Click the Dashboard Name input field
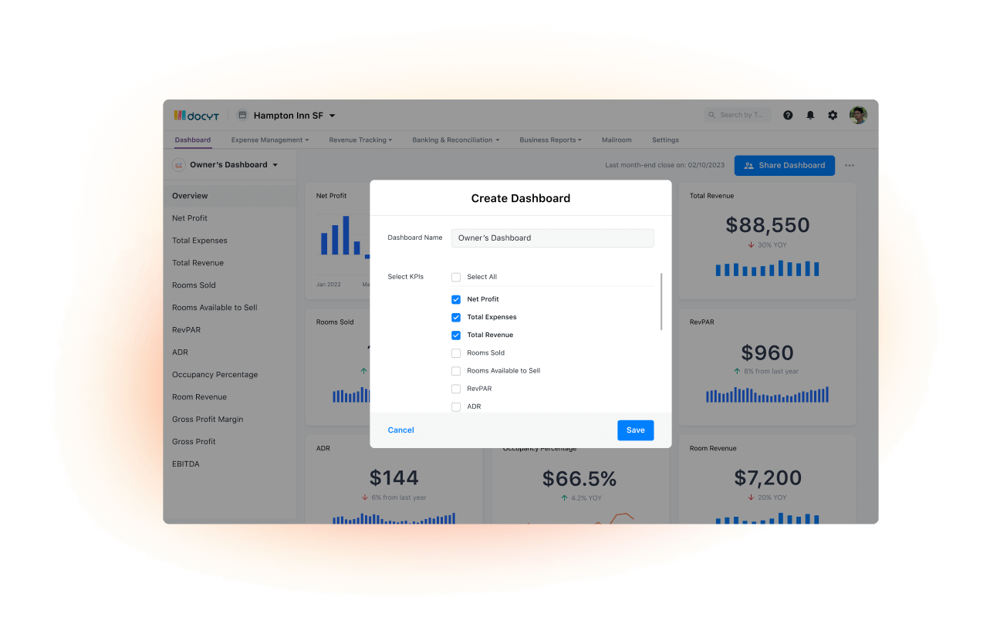The width and height of the screenshot is (990, 627). pyautogui.click(x=552, y=238)
